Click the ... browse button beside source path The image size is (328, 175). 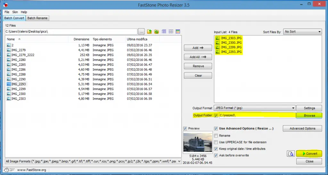tap(141, 32)
